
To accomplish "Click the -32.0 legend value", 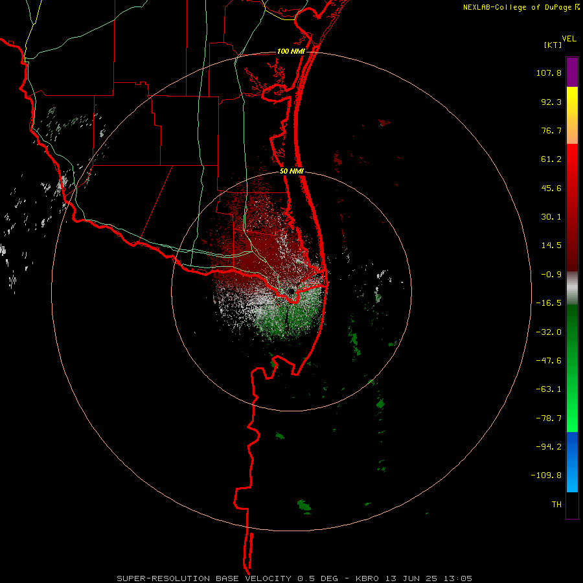I will [549, 332].
